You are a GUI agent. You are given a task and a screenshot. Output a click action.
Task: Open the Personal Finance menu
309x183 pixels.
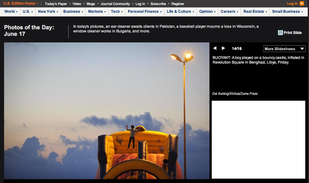point(145,12)
